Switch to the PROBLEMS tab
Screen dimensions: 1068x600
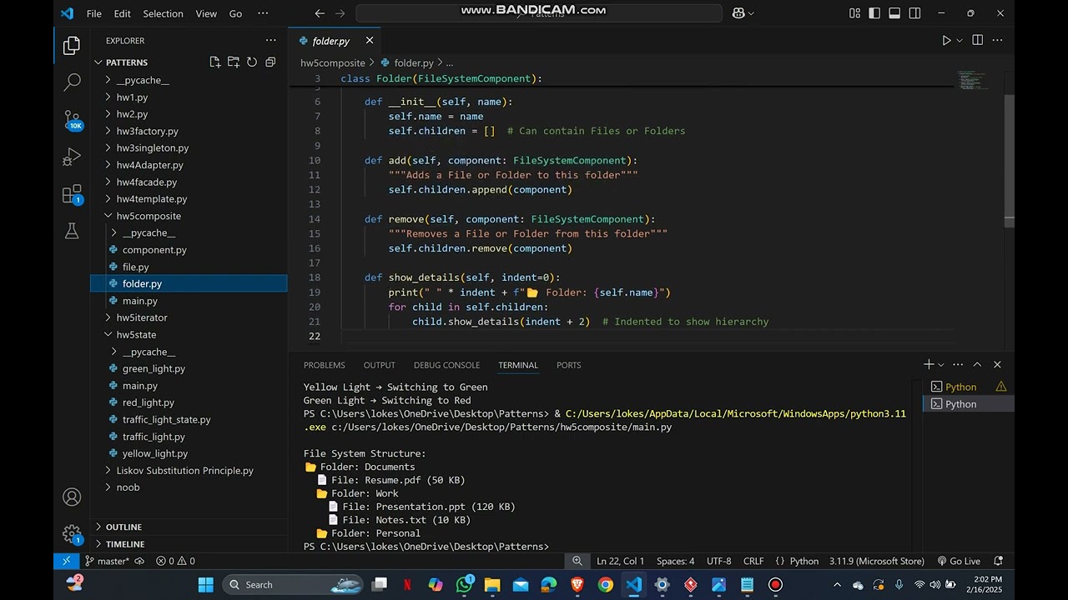click(x=324, y=365)
